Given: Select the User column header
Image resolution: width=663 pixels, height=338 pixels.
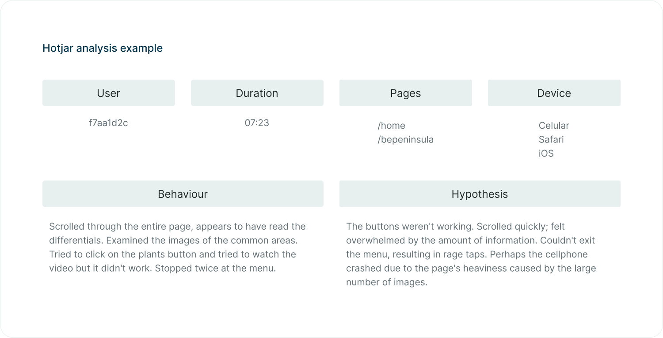Looking at the screenshot, I should pos(109,93).
